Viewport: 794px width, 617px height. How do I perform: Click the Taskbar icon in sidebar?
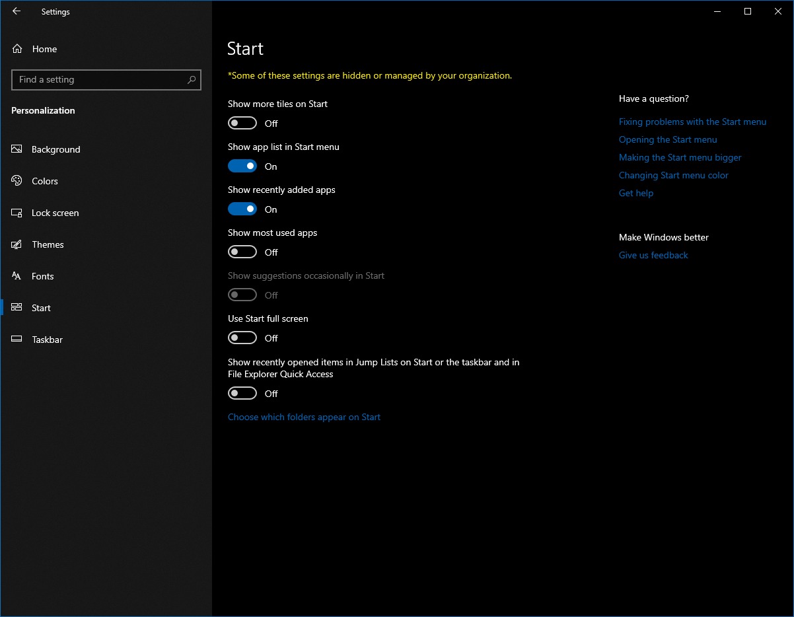click(17, 340)
